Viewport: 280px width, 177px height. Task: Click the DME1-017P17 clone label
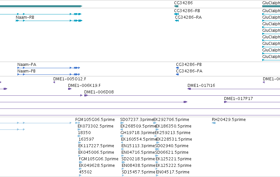[x=239, y=99]
